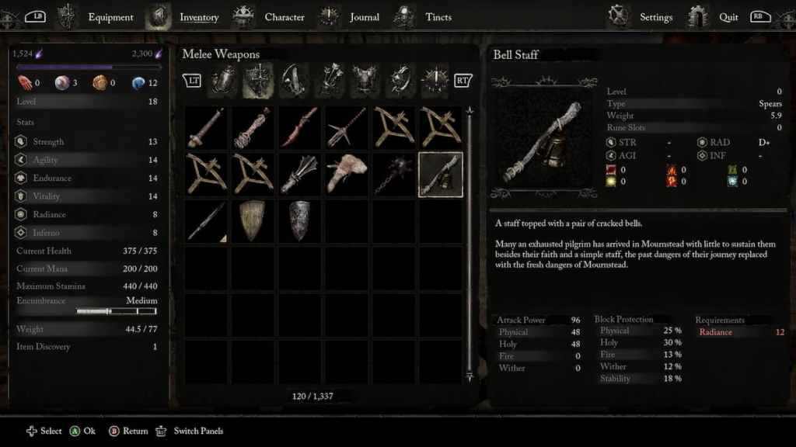The image size is (796, 447).
Task: Click the inventory grid scroll-down arrow
Action: pyautogui.click(x=470, y=376)
